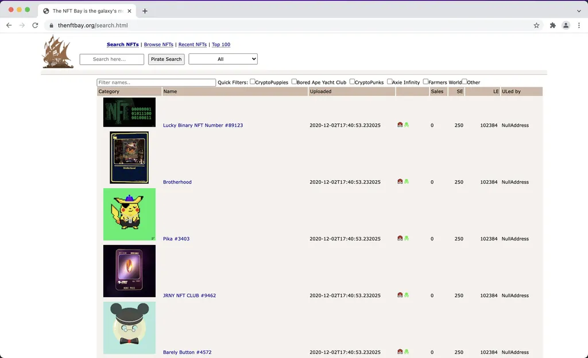
Task: Check the Bored Ape Yacht Club filter
Action: click(x=294, y=82)
